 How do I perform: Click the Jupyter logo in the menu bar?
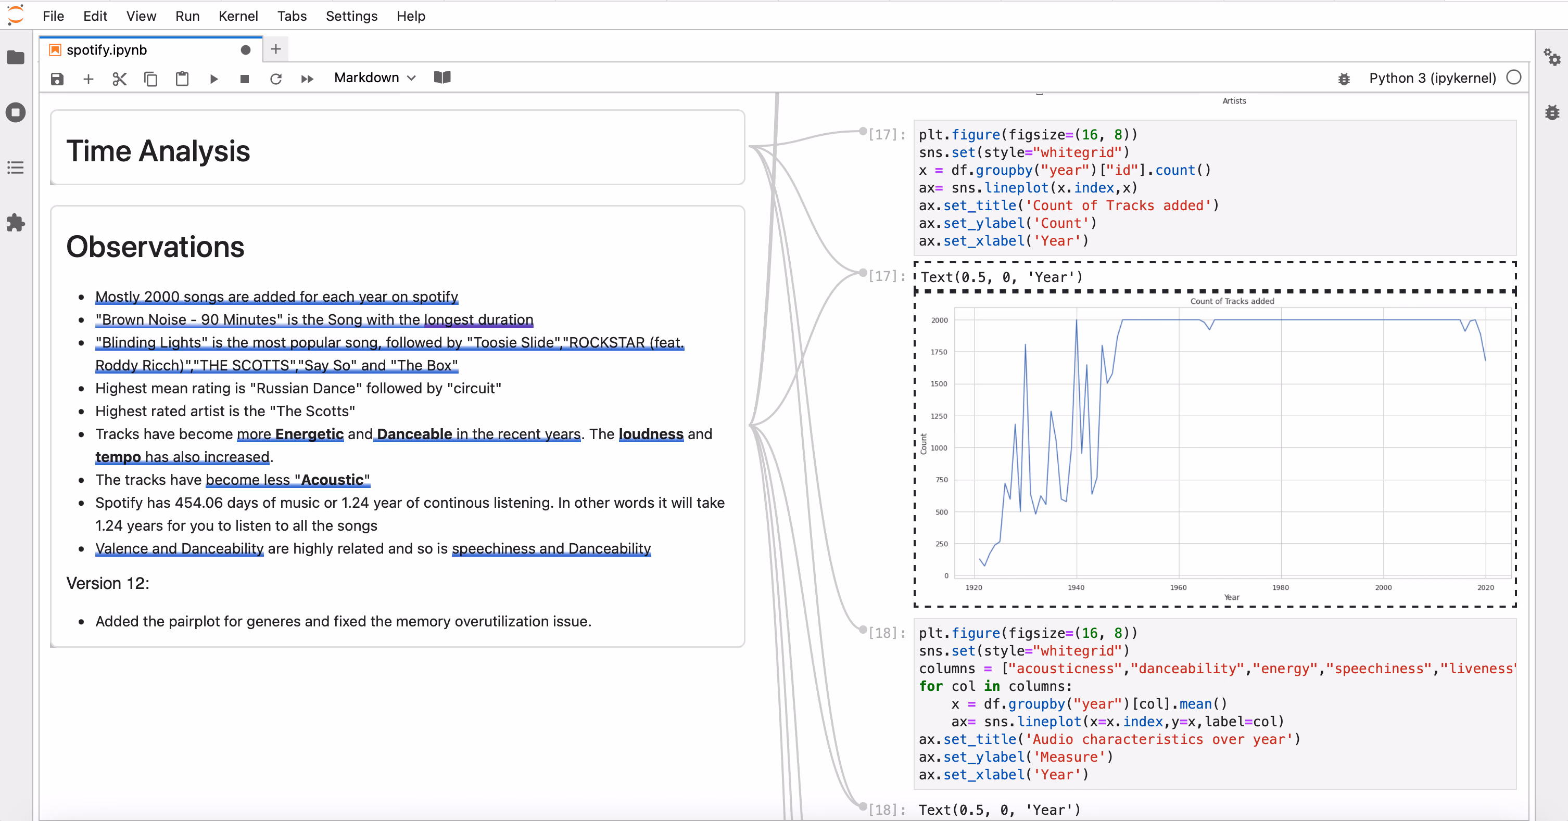tap(16, 15)
